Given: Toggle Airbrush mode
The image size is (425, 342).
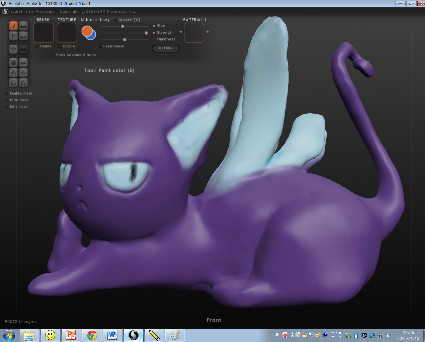Looking at the screenshot, I should 88,20.
